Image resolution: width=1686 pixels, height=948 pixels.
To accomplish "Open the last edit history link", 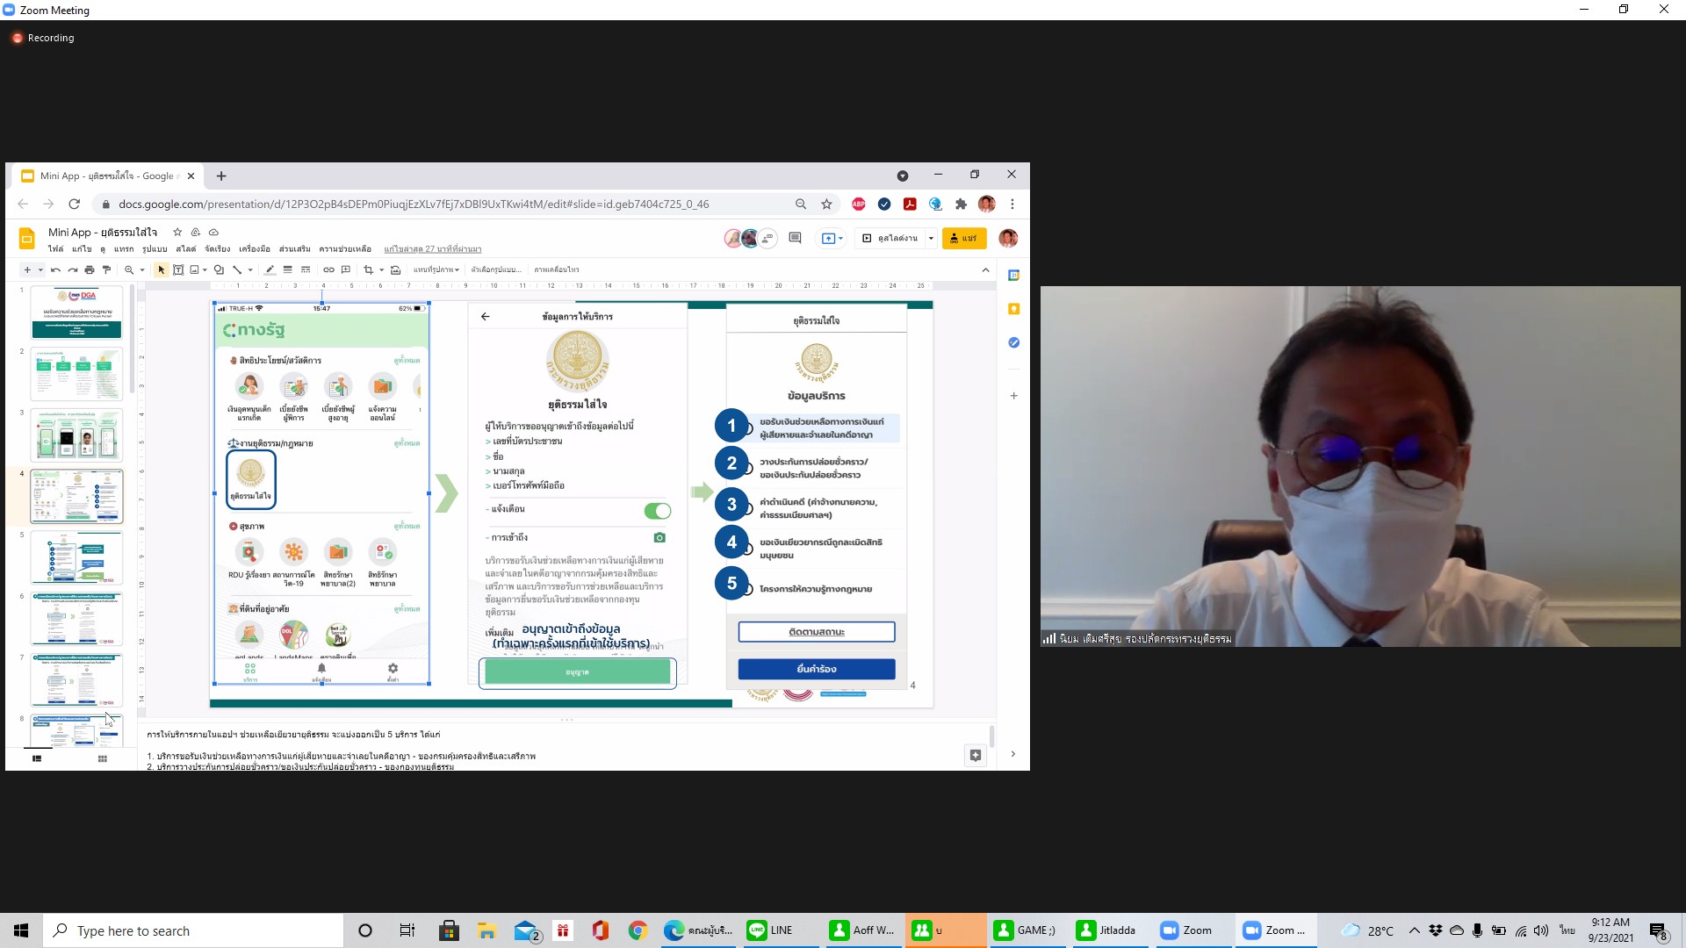I will (x=432, y=249).
